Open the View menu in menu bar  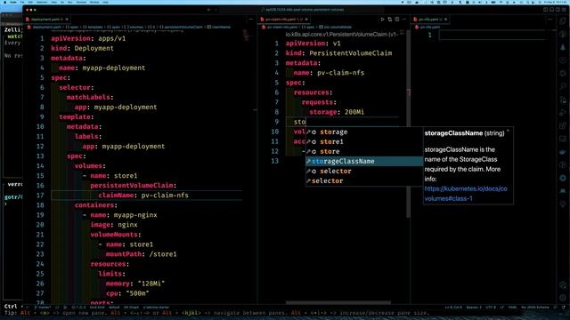(x=53, y=2)
